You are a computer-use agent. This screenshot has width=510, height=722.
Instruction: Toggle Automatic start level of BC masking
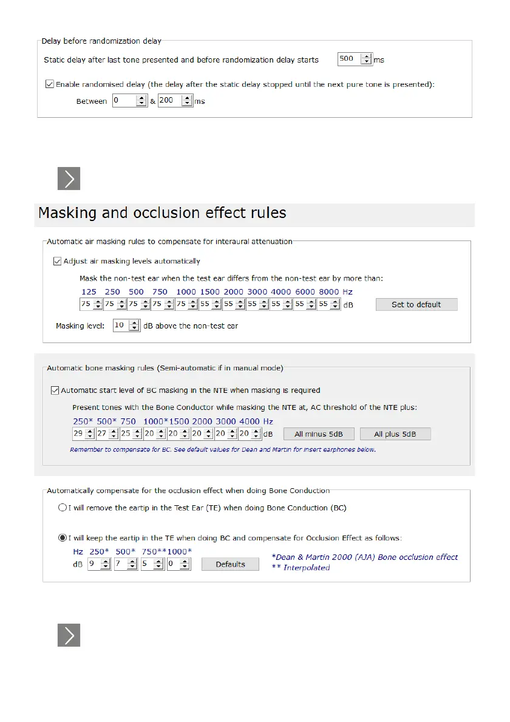coord(55,390)
